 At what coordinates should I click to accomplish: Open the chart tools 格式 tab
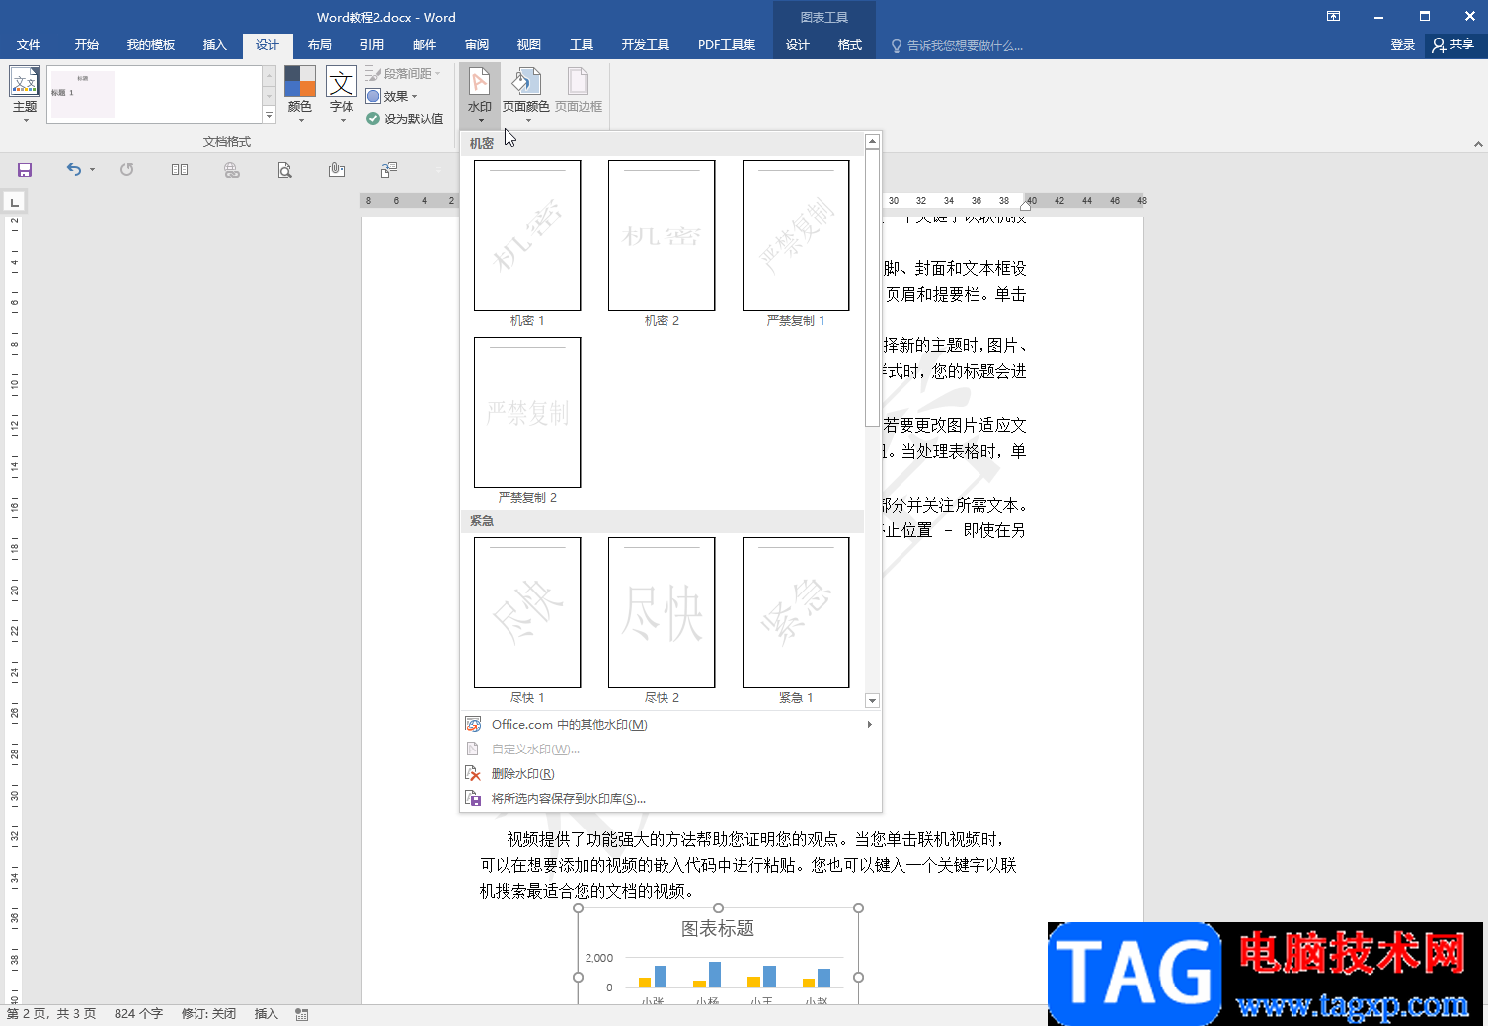pyautogui.click(x=850, y=45)
